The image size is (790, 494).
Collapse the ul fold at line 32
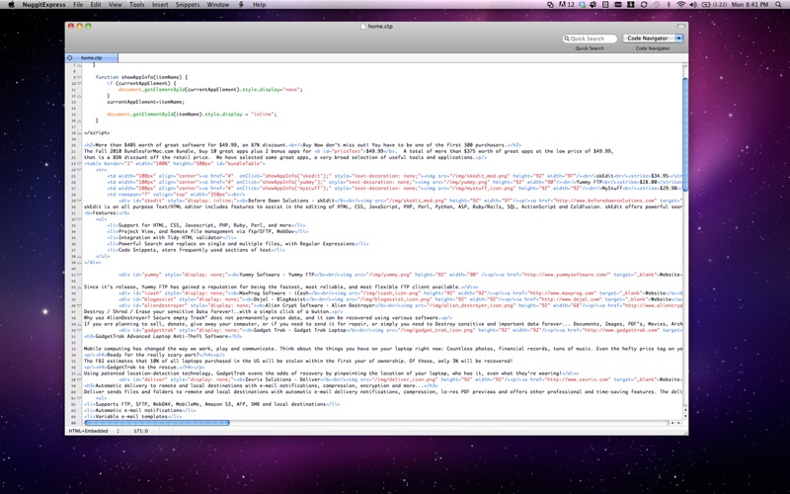click(x=79, y=219)
